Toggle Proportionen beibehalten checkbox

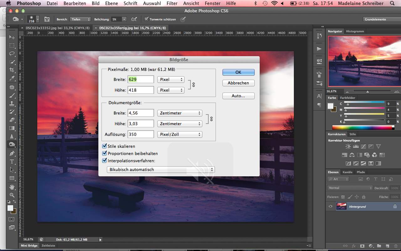tap(105, 153)
